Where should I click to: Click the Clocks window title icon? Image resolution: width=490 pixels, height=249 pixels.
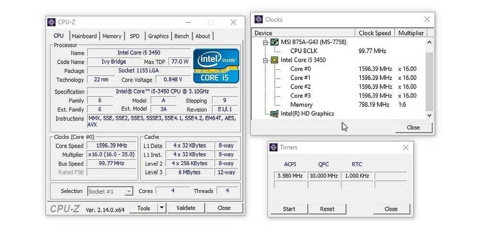(x=258, y=20)
